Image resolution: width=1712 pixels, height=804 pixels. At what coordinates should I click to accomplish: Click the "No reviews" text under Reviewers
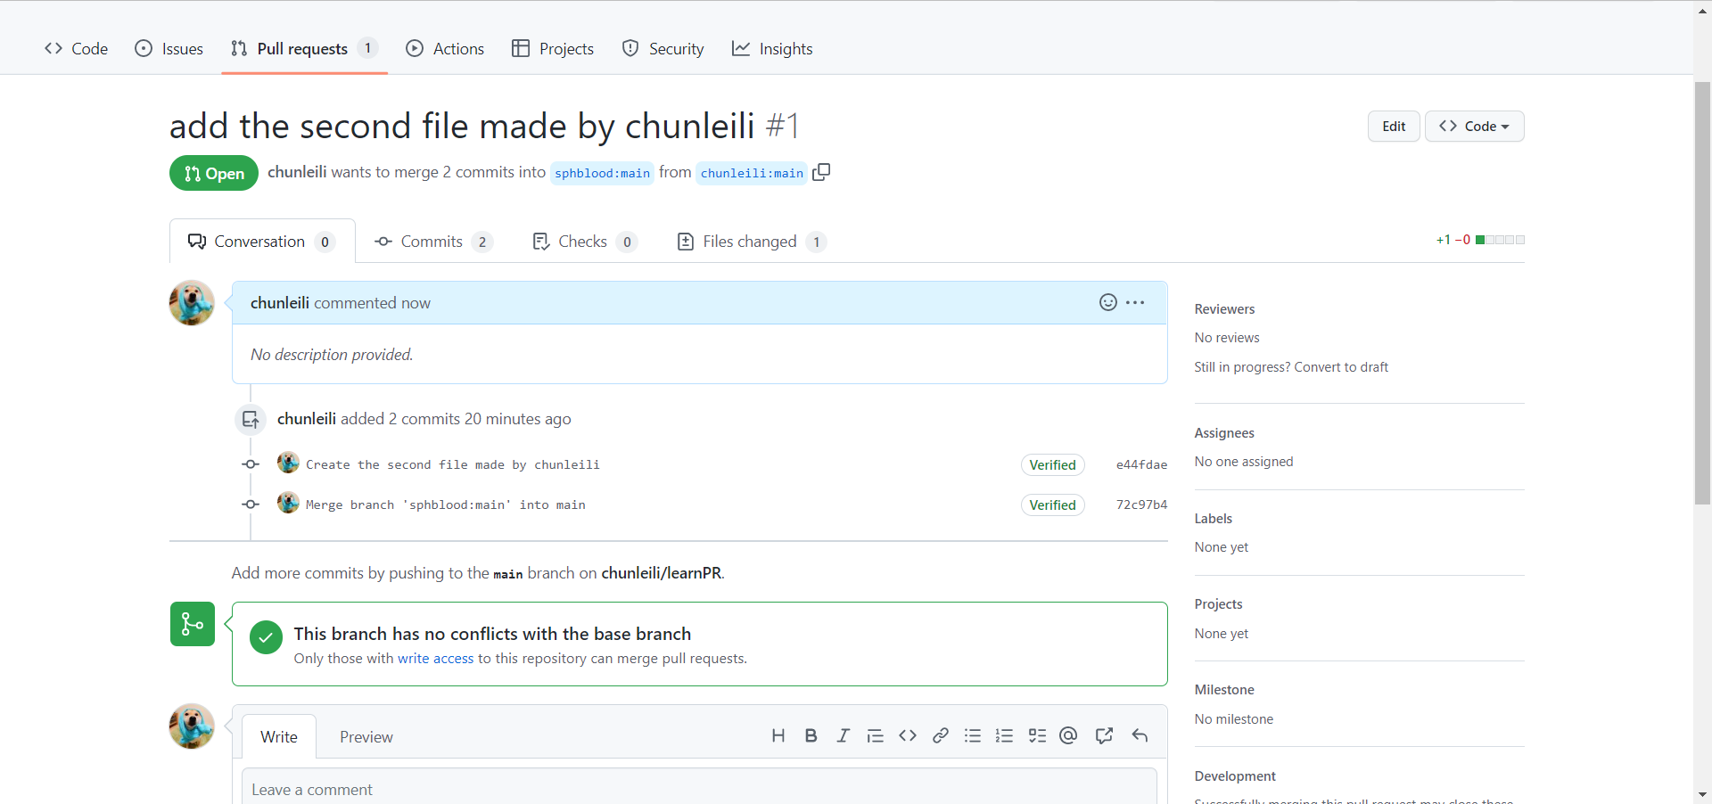pos(1227,338)
